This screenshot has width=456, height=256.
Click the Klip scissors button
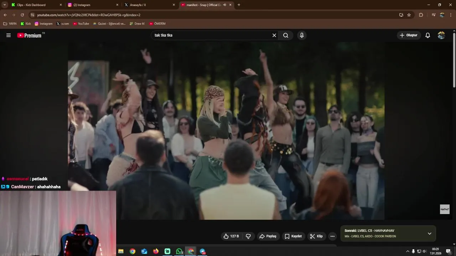(x=316, y=236)
